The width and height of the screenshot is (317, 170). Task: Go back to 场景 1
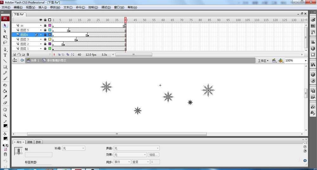[x=32, y=60]
